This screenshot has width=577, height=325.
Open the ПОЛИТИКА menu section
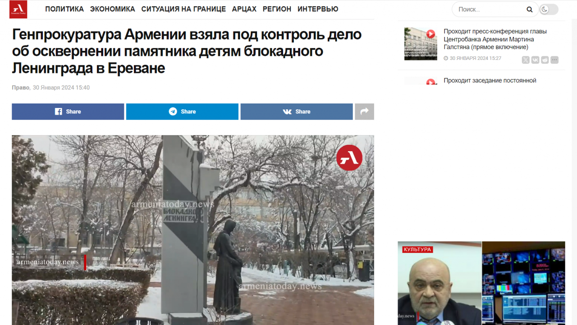click(64, 9)
